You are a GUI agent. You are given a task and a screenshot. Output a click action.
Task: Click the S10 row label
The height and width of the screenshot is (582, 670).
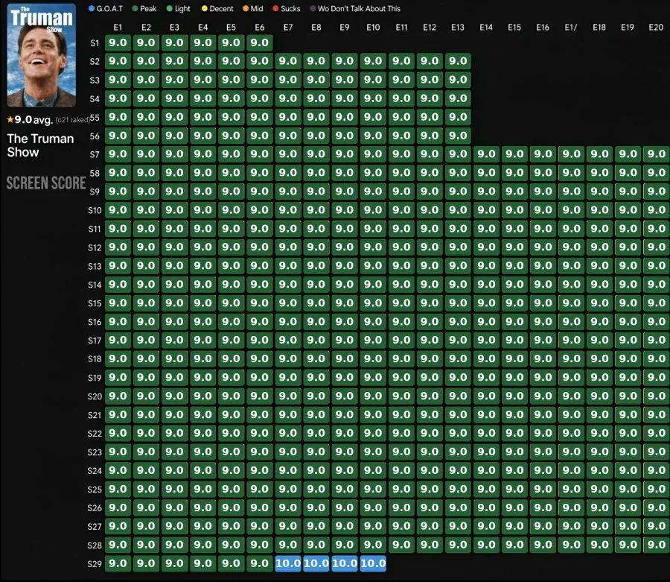pyautogui.click(x=95, y=210)
